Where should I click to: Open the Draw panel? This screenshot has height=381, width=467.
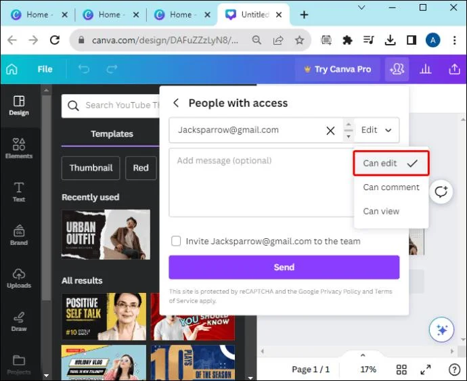coord(19,321)
